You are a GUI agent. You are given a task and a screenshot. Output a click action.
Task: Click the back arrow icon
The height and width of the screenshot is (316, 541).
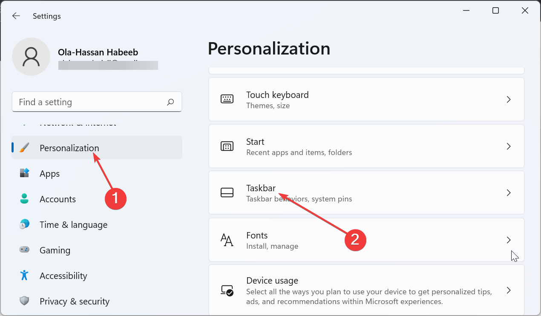click(x=16, y=16)
